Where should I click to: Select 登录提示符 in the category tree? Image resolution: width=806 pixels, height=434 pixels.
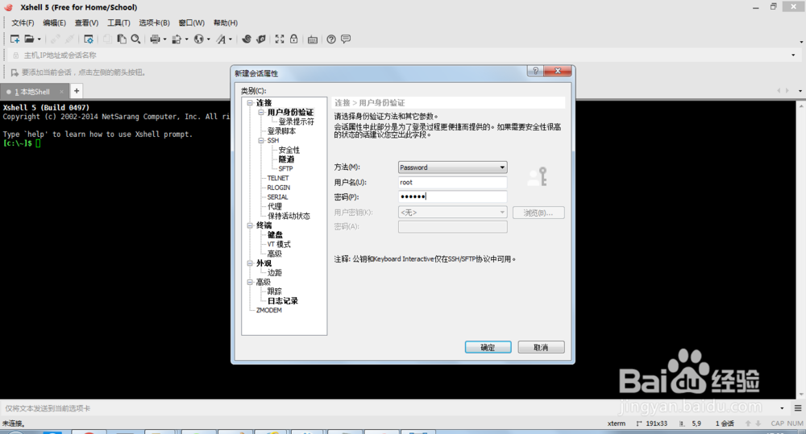pyautogui.click(x=296, y=122)
